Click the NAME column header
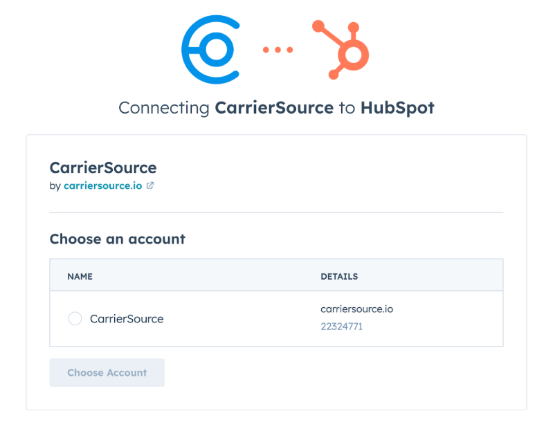 click(x=80, y=276)
